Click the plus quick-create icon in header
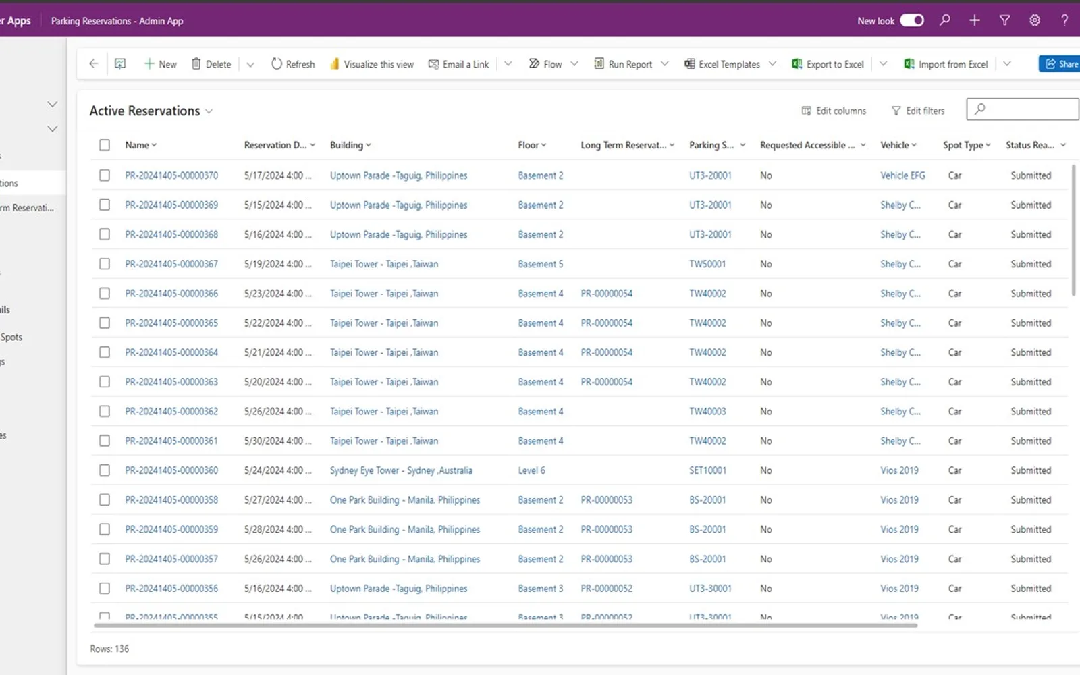1080x675 pixels. pyautogui.click(x=974, y=20)
